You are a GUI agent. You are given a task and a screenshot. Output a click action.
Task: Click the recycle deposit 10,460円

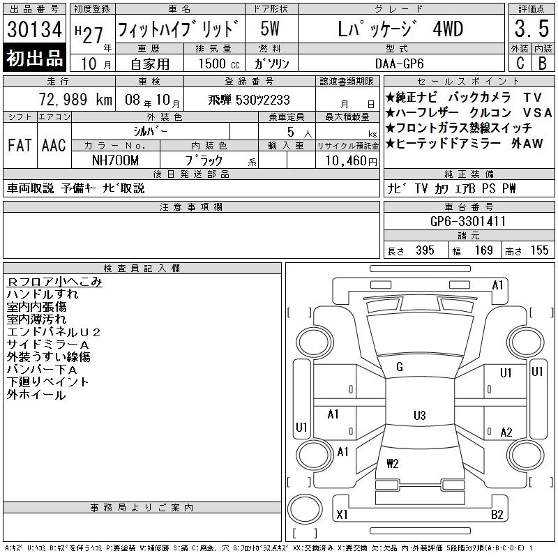pos(347,160)
